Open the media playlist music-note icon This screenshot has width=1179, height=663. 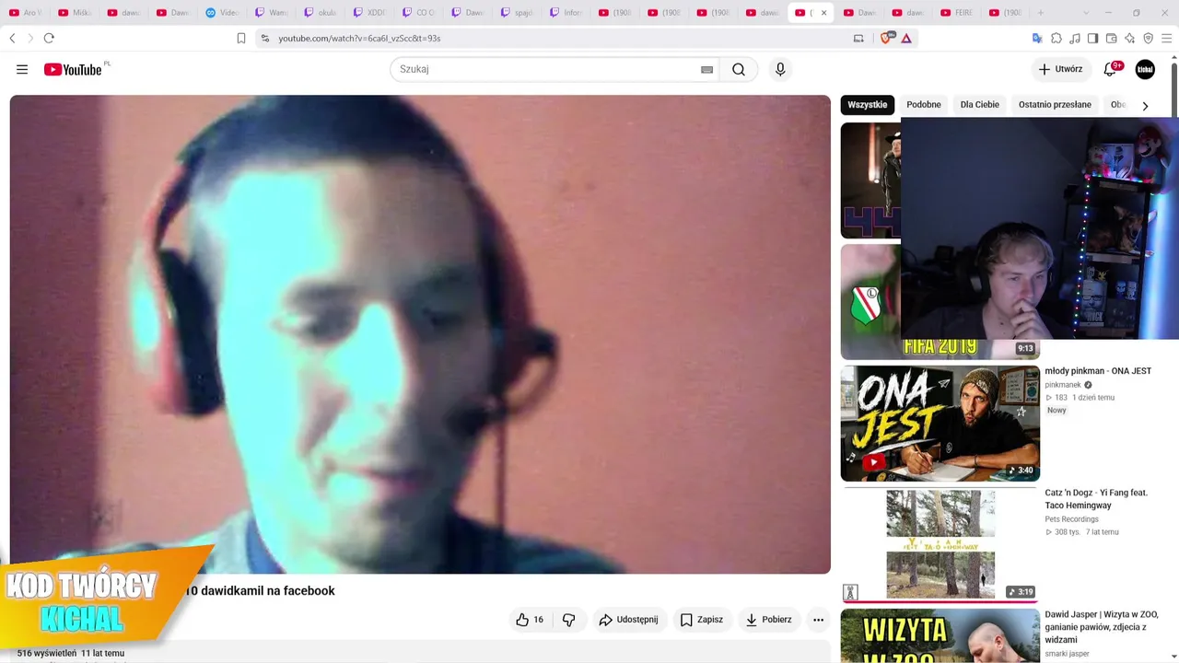pyautogui.click(x=1075, y=38)
